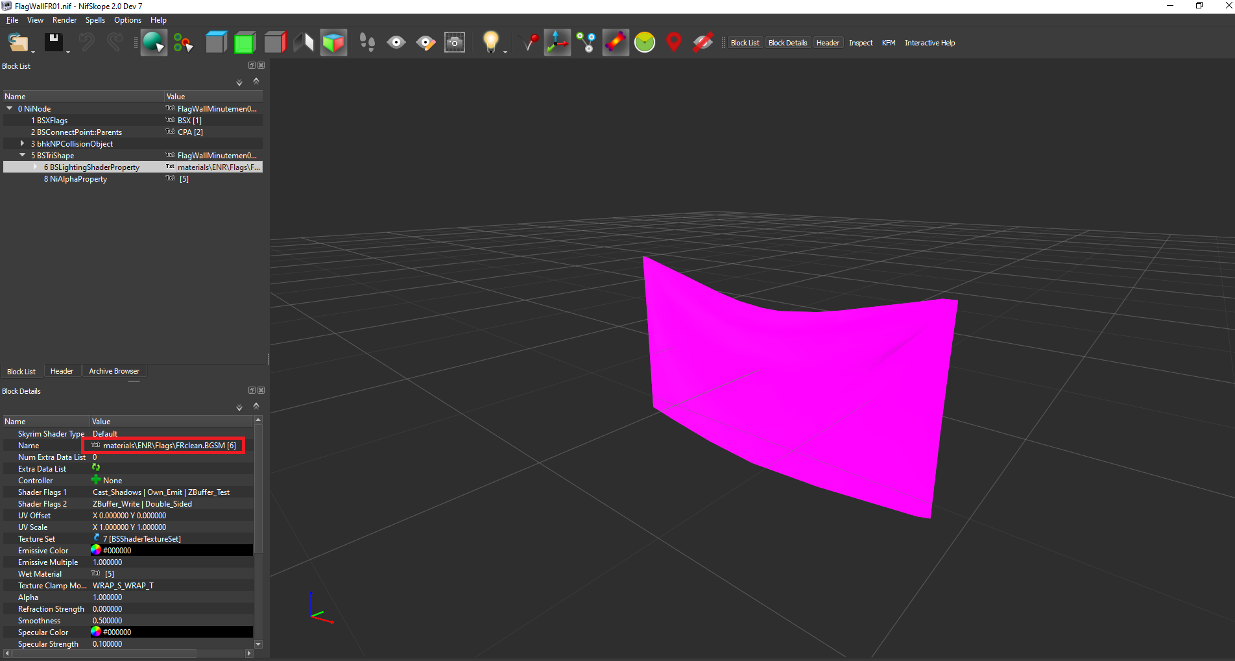Click the Emissive Color swatch
The height and width of the screenshot is (661, 1235).
(96, 550)
